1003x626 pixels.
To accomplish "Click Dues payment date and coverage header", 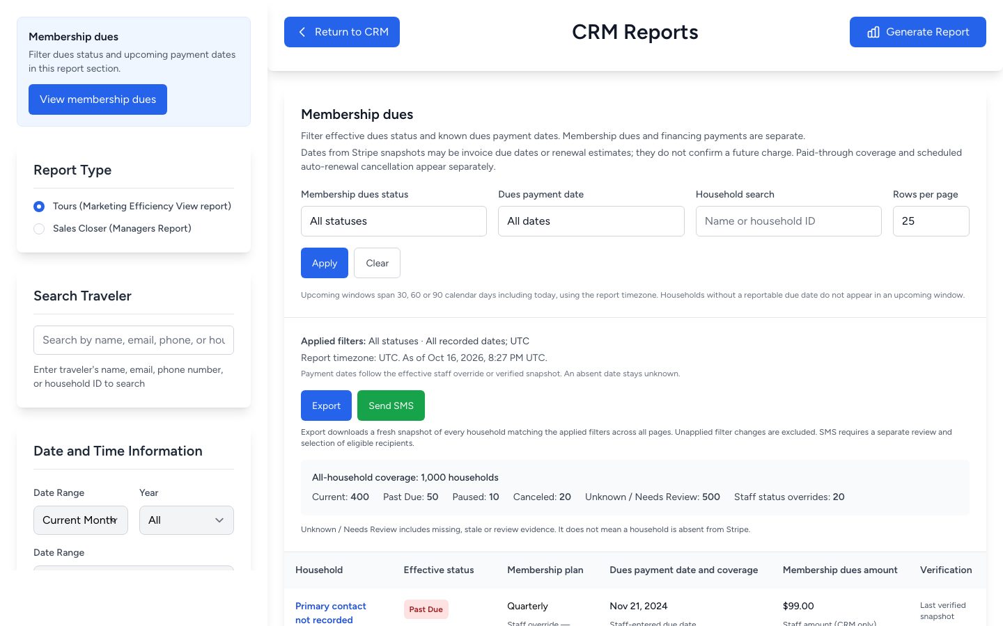I will click(684, 570).
